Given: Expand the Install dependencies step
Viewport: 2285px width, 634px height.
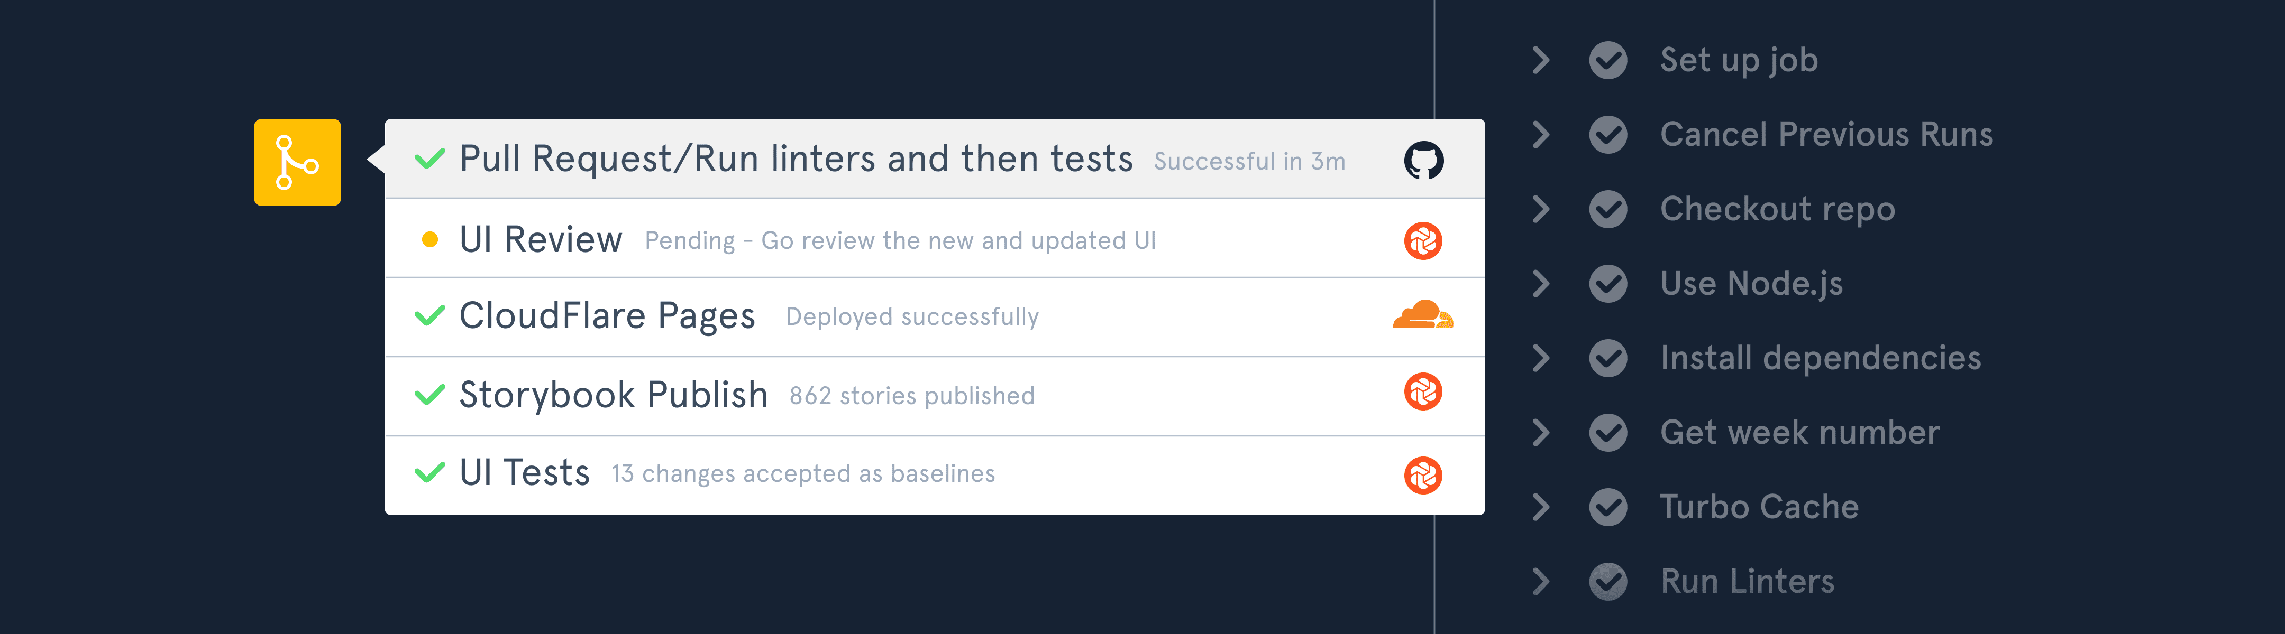Looking at the screenshot, I should tap(1541, 358).
